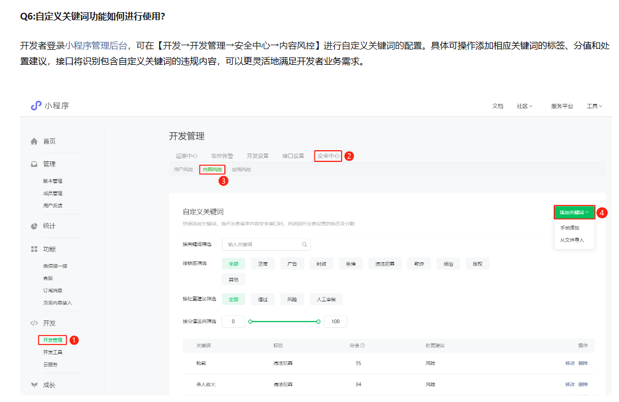The height and width of the screenshot is (402, 619).
Task: Filter keywords by the 色情 tag
Action: coord(351,264)
